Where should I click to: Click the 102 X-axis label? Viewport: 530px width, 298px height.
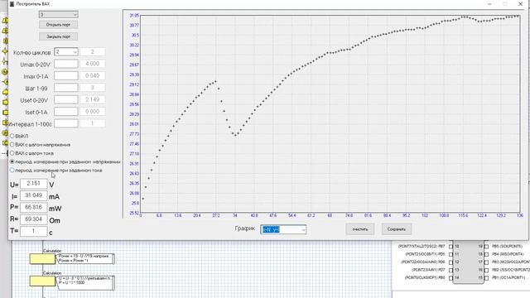click(x=425, y=215)
